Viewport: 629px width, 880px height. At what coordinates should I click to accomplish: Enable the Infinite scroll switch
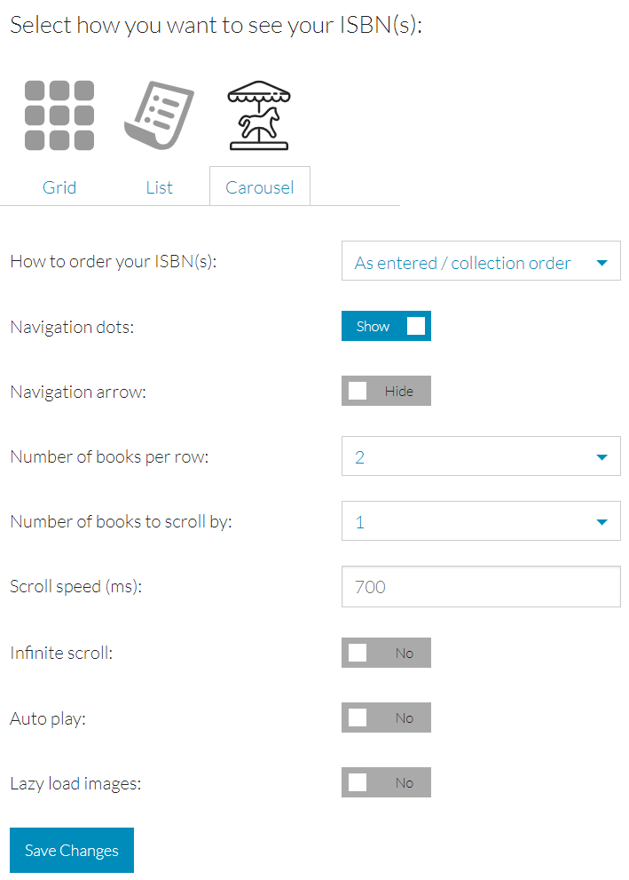386,653
